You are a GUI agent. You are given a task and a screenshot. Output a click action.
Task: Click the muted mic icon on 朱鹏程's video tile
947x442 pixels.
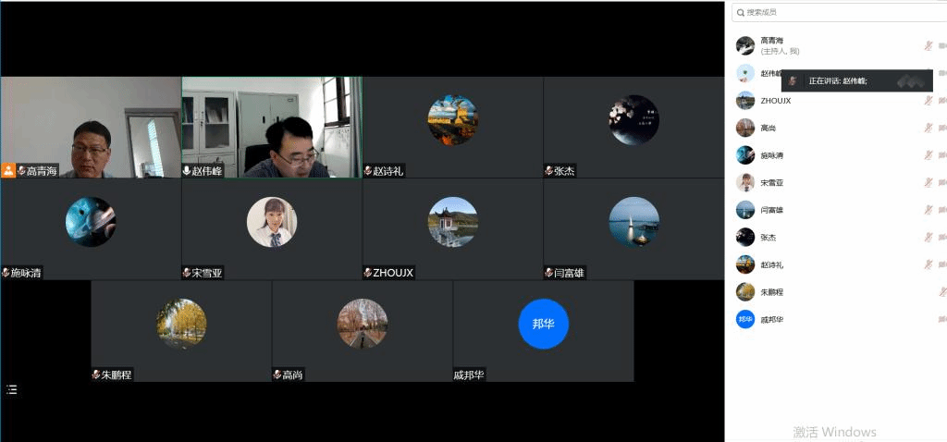[x=96, y=374]
